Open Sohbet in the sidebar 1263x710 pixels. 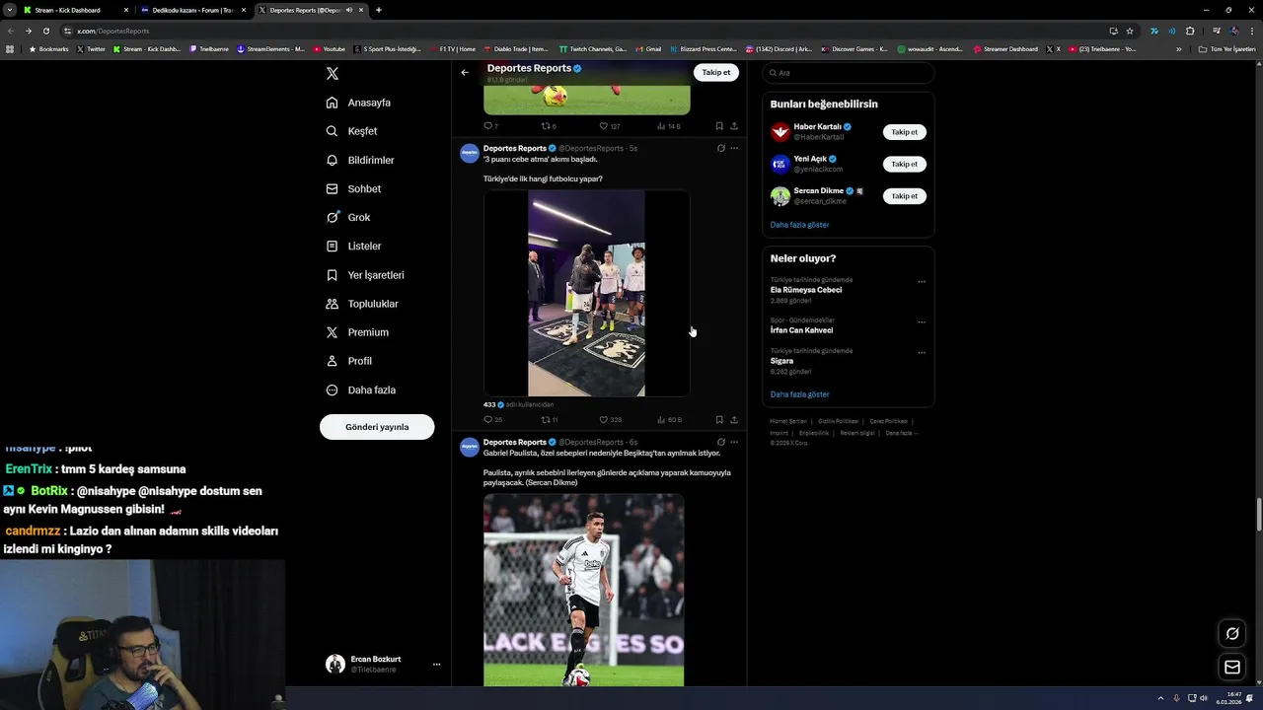[354, 188]
